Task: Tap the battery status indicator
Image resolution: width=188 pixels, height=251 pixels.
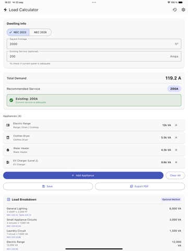Action: click(x=181, y=3)
